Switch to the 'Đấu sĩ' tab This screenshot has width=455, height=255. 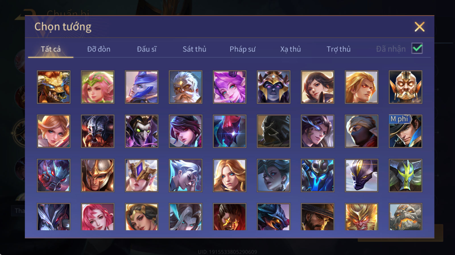(147, 49)
